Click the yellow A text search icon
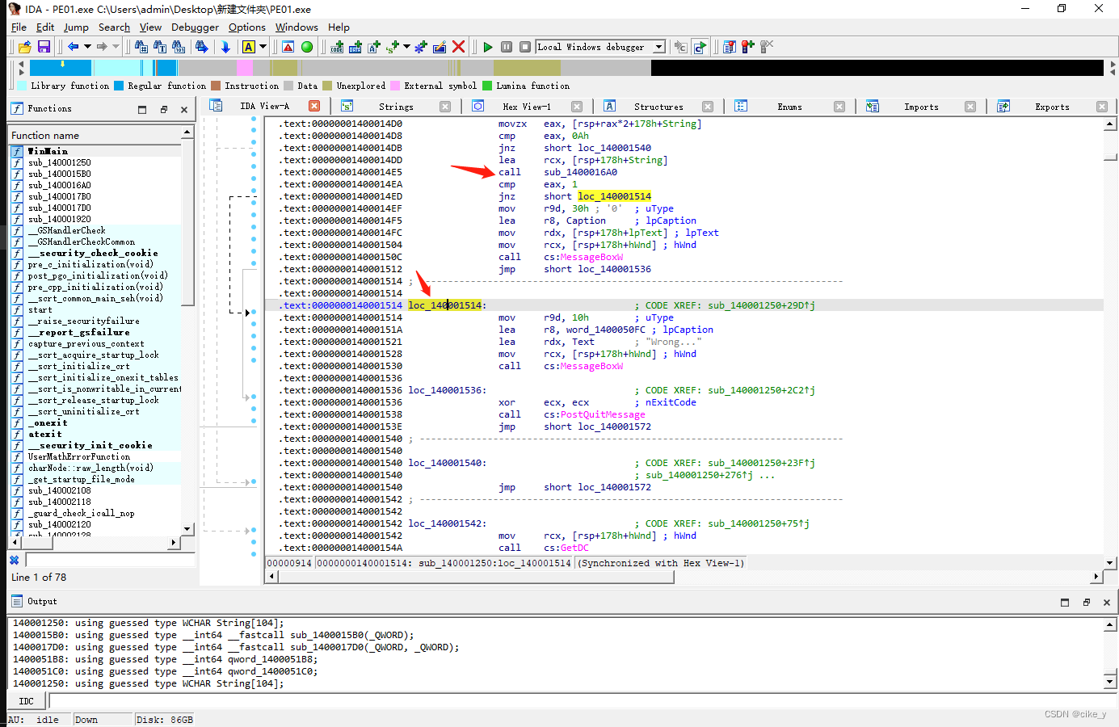Viewport: 1119px width, 727px height. tap(249, 47)
